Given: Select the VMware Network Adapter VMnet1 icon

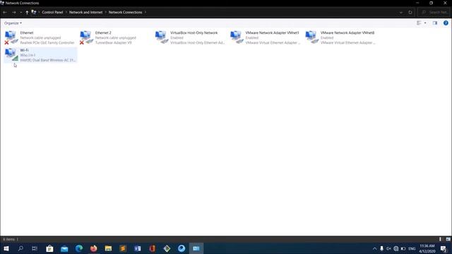Looking at the screenshot, I should click(237, 37).
